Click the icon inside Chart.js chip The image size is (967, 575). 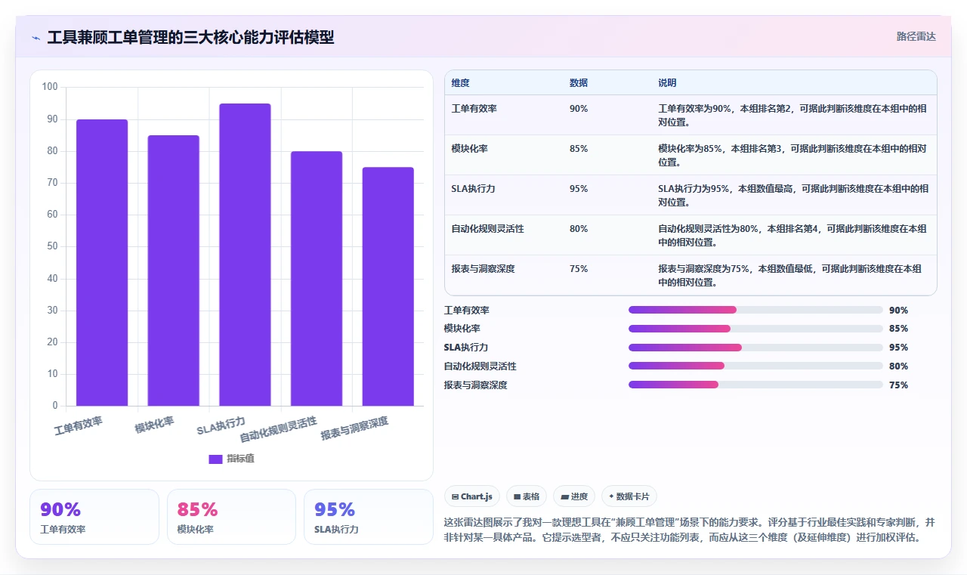[455, 496]
